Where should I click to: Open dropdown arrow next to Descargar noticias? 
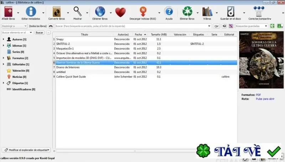coord(159,13)
